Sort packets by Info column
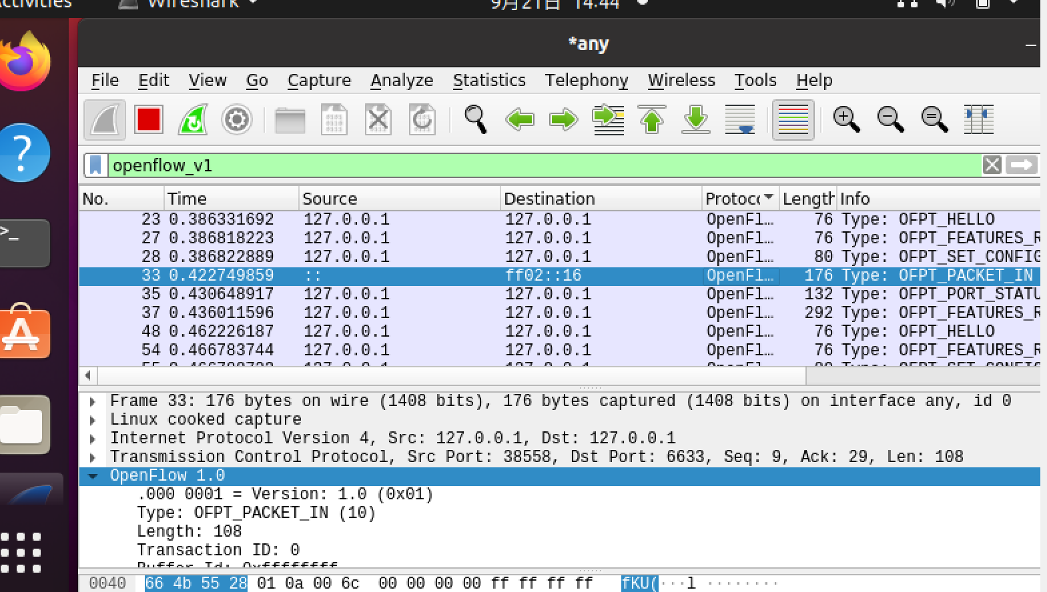The width and height of the screenshot is (1047, 592). pos(939,199)
